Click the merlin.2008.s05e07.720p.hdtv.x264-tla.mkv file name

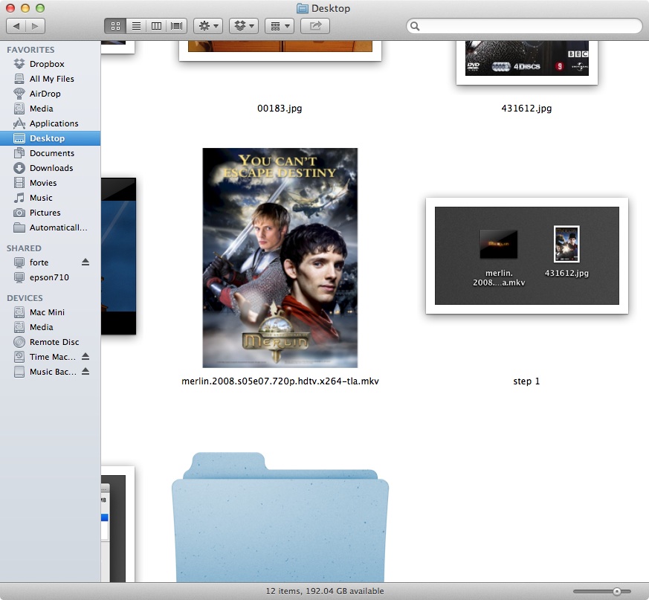(x=280, y=381)
